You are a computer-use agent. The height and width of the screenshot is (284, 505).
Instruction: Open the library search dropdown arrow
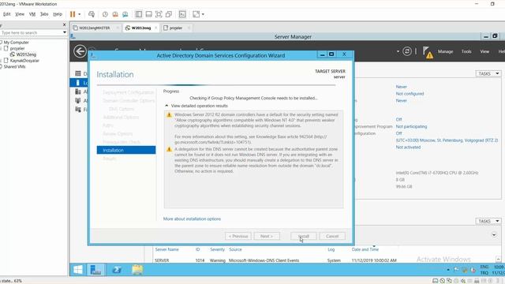pyautogui.click(x=65, y=32)
